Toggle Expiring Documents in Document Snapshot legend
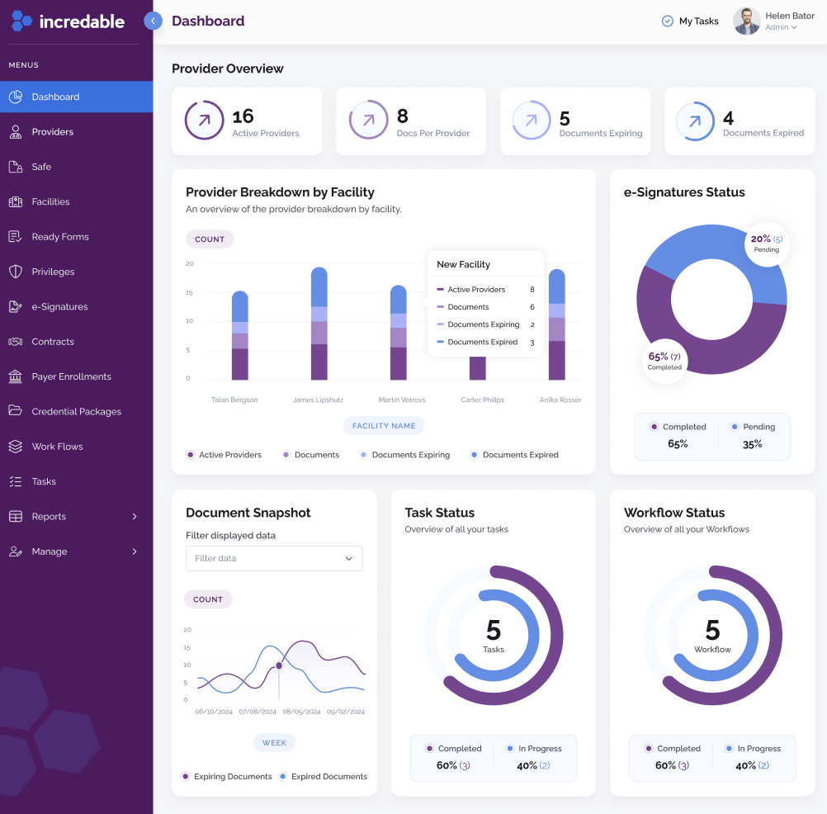The image size is (827, 814). [x=227, y=776]
